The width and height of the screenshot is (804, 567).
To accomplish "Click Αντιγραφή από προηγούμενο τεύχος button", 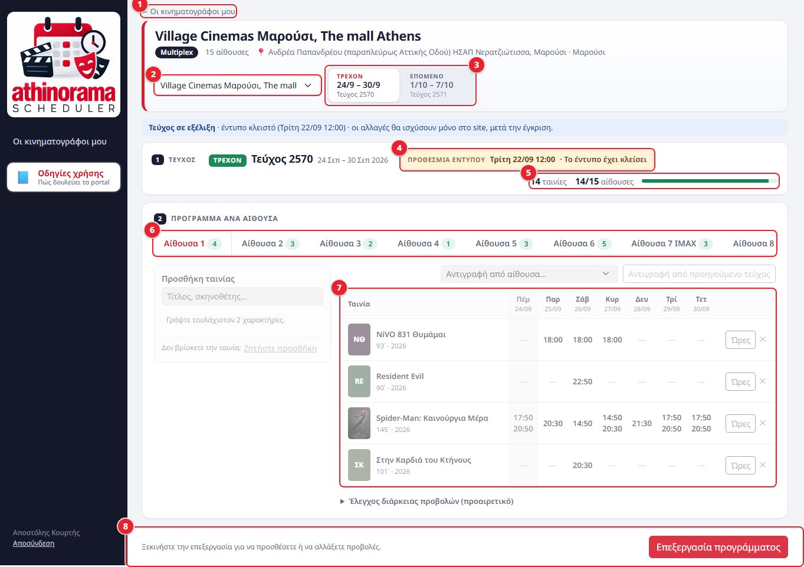I will (699, 274).
